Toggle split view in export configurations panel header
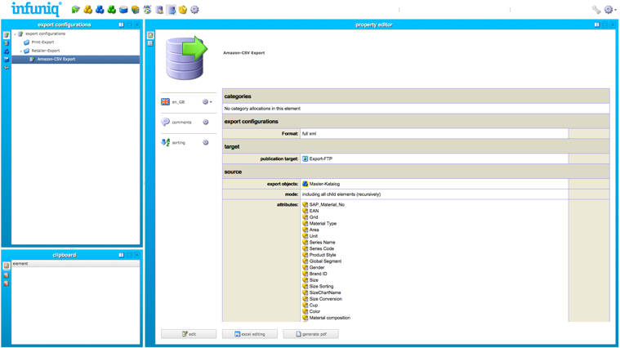The height and width of the screenshot is (348, 620). click(121, 25)
